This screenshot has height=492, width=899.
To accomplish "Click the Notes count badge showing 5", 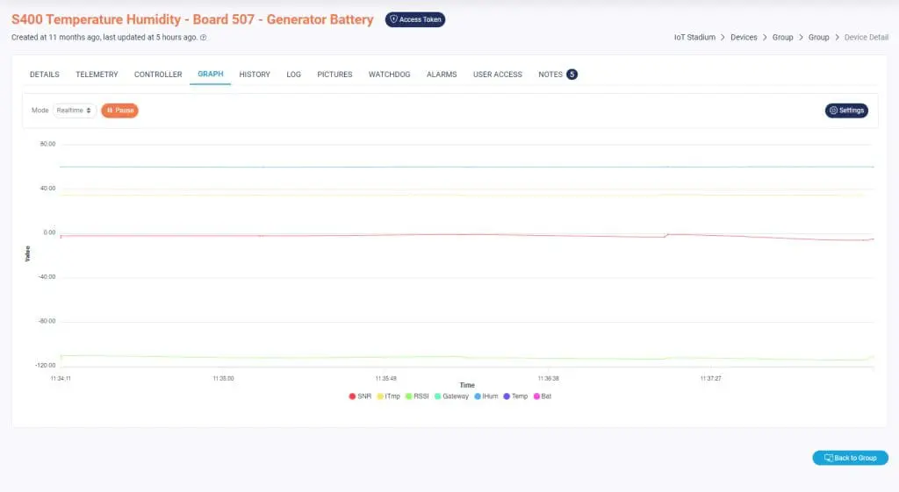I will [572, 75].
